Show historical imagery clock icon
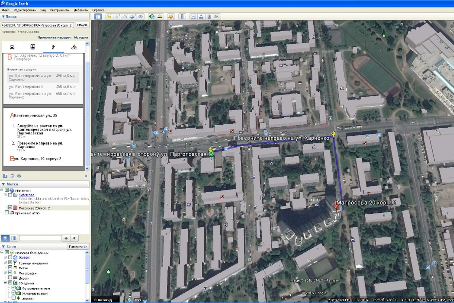Image resolution: width=454 pixels, height=303 pixels. (152, 16)
